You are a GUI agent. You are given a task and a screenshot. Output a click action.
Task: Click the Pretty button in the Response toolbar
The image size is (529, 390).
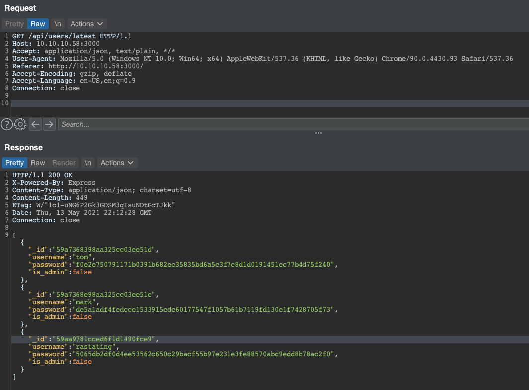[x=14, y=162]
